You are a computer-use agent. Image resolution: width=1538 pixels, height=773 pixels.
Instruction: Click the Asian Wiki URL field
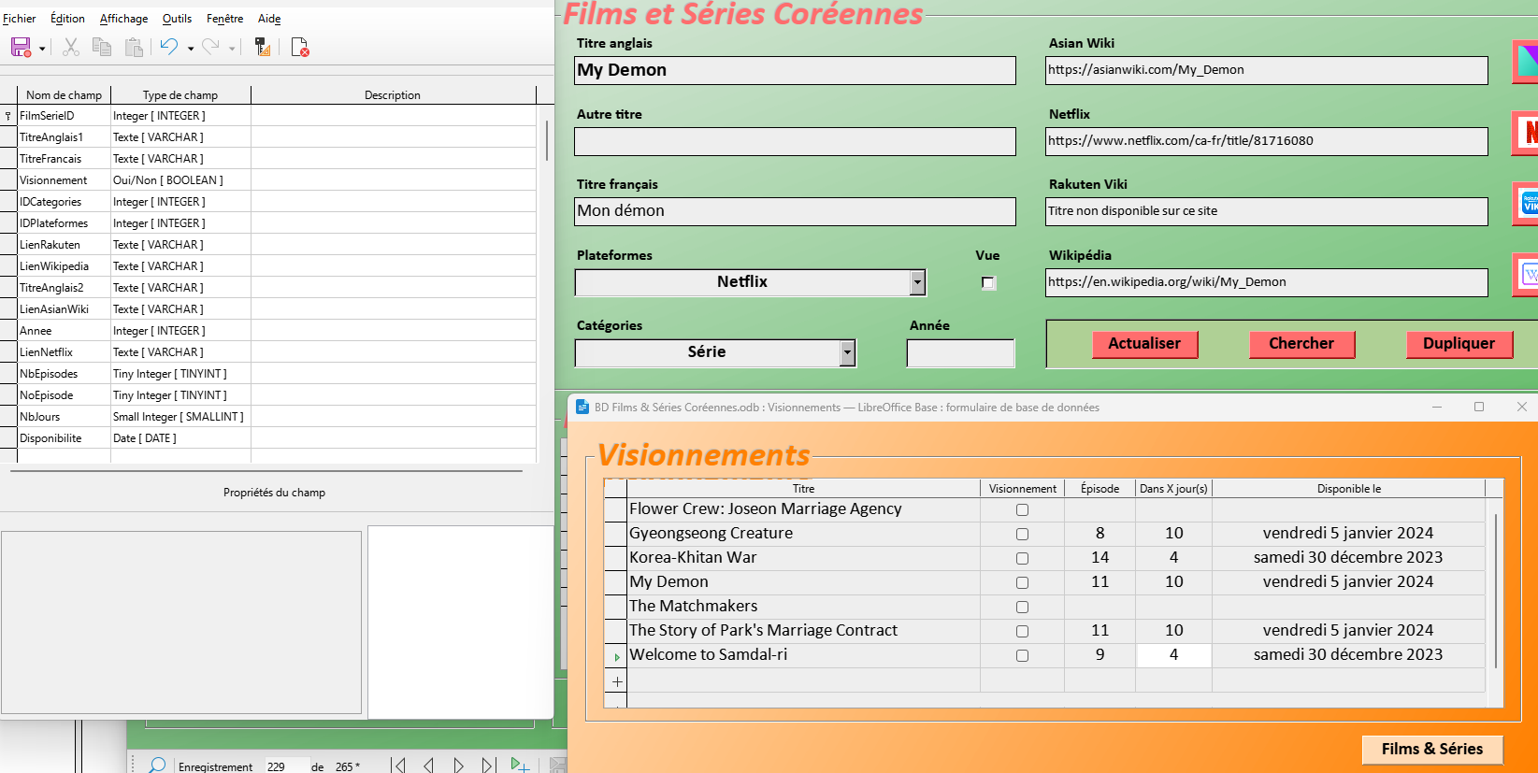click(1267, 70)
